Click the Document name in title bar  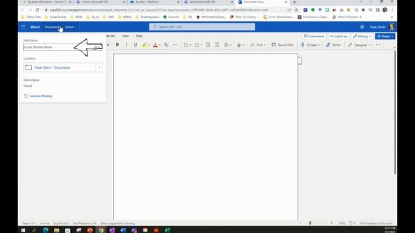[x=52, y=27]
